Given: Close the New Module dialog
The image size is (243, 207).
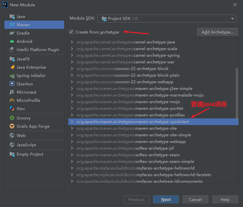Looking at the screenshot, I should [x=235, y=5].
